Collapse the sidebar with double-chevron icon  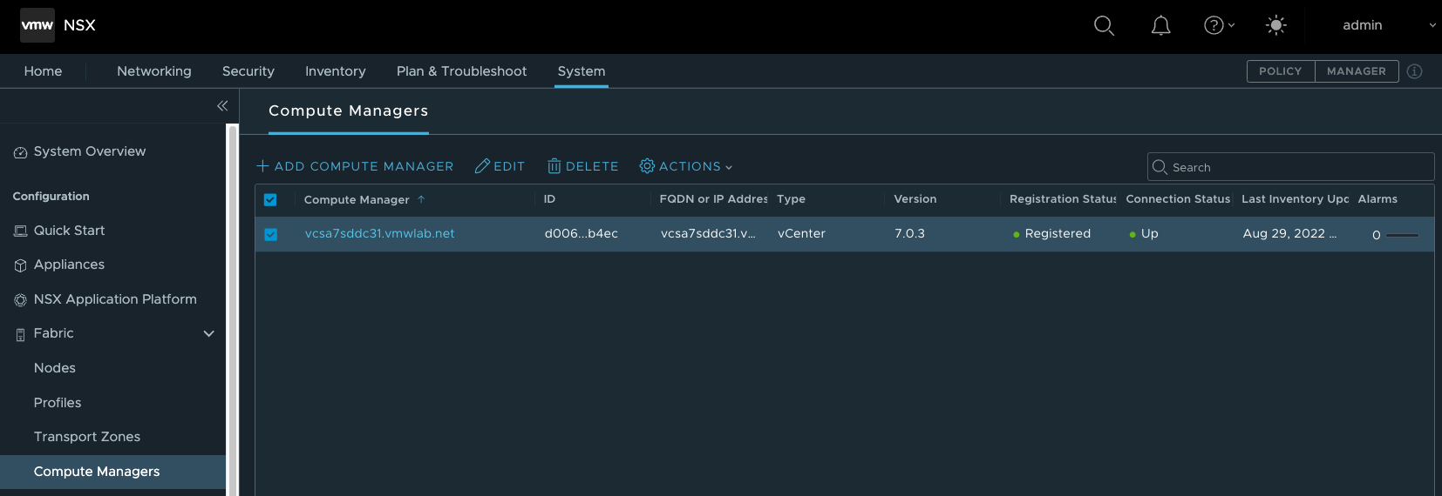pos(222,106)
